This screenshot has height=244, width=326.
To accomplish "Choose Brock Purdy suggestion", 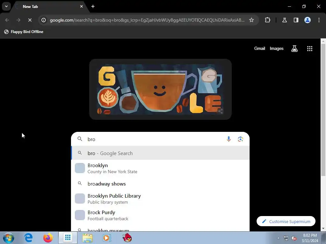I will [x=160, y=215].
